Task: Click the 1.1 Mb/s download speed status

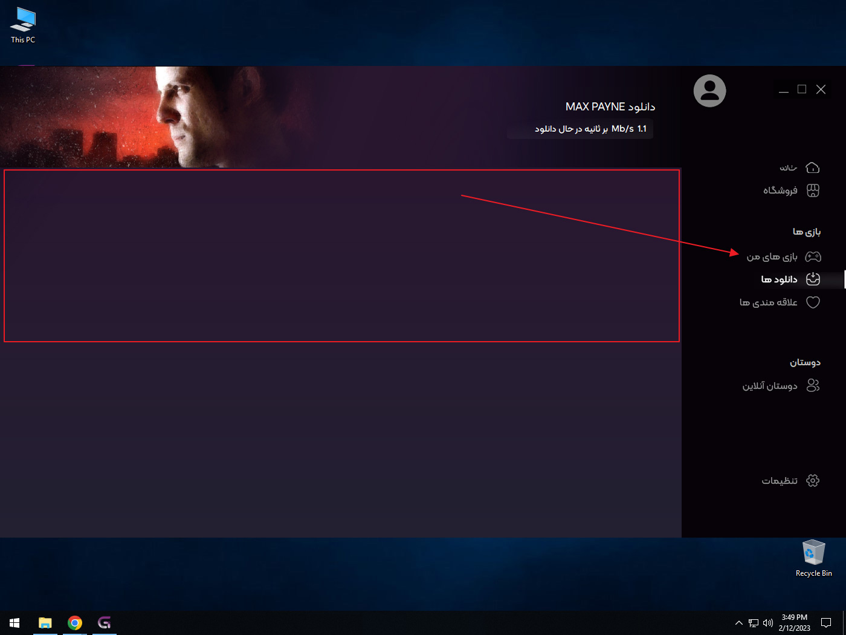Action: pos(590,129)
